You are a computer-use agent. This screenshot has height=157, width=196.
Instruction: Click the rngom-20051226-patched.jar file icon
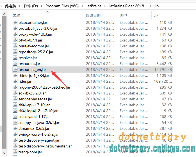(15, 87)
